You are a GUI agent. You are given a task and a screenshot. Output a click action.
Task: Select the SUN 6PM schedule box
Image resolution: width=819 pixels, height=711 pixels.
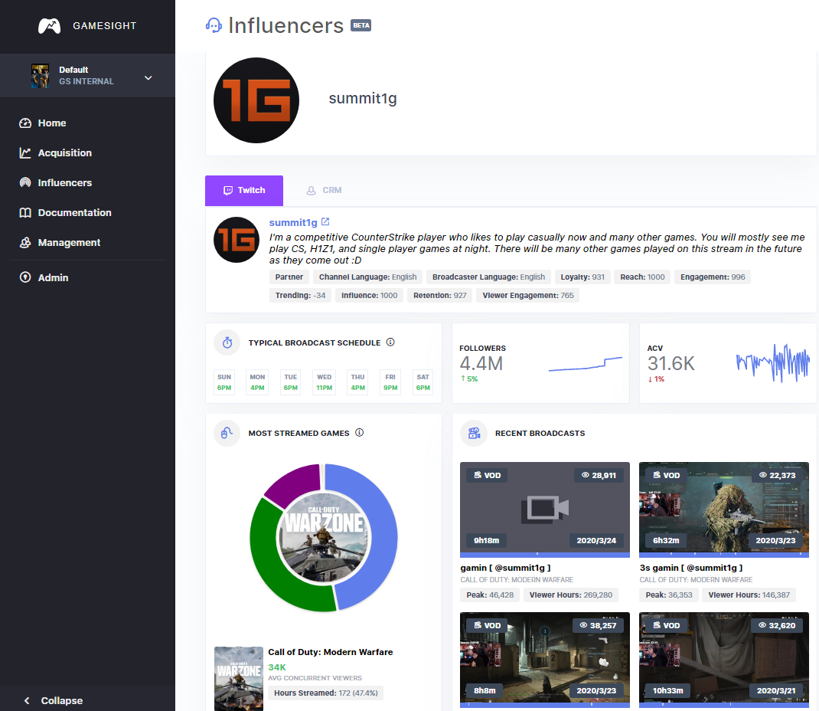pyautogui.click(x=224, y=382)
